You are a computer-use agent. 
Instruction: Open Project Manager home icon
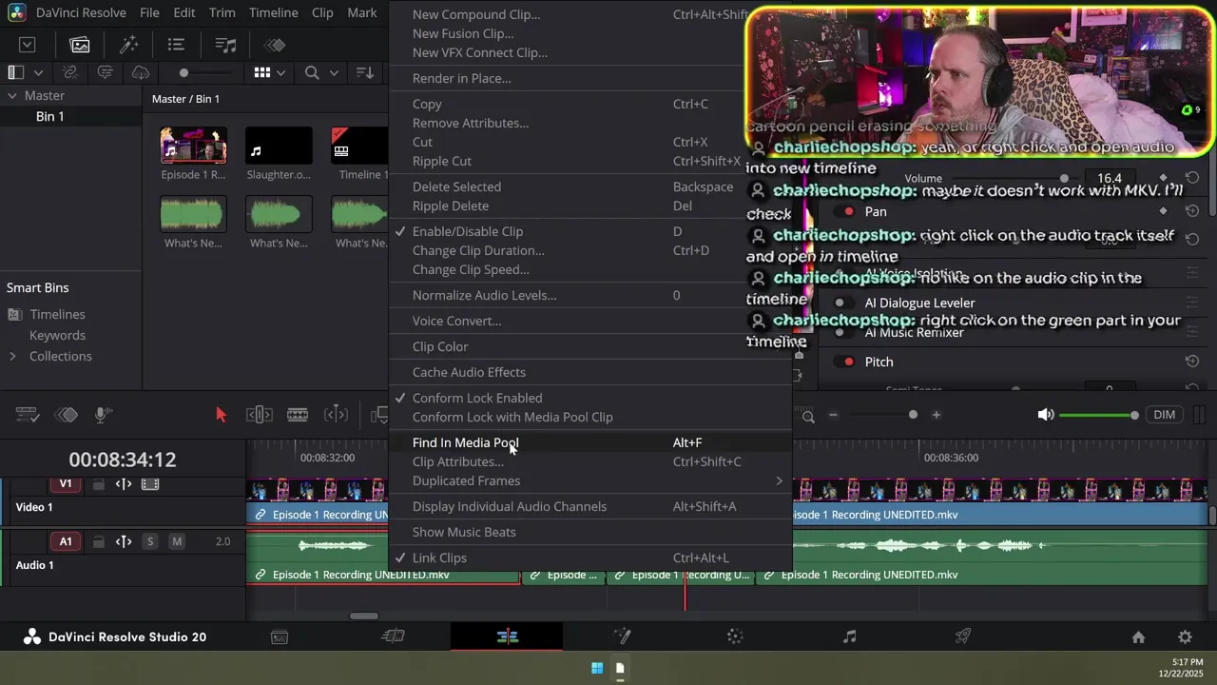click(1138, 637)
